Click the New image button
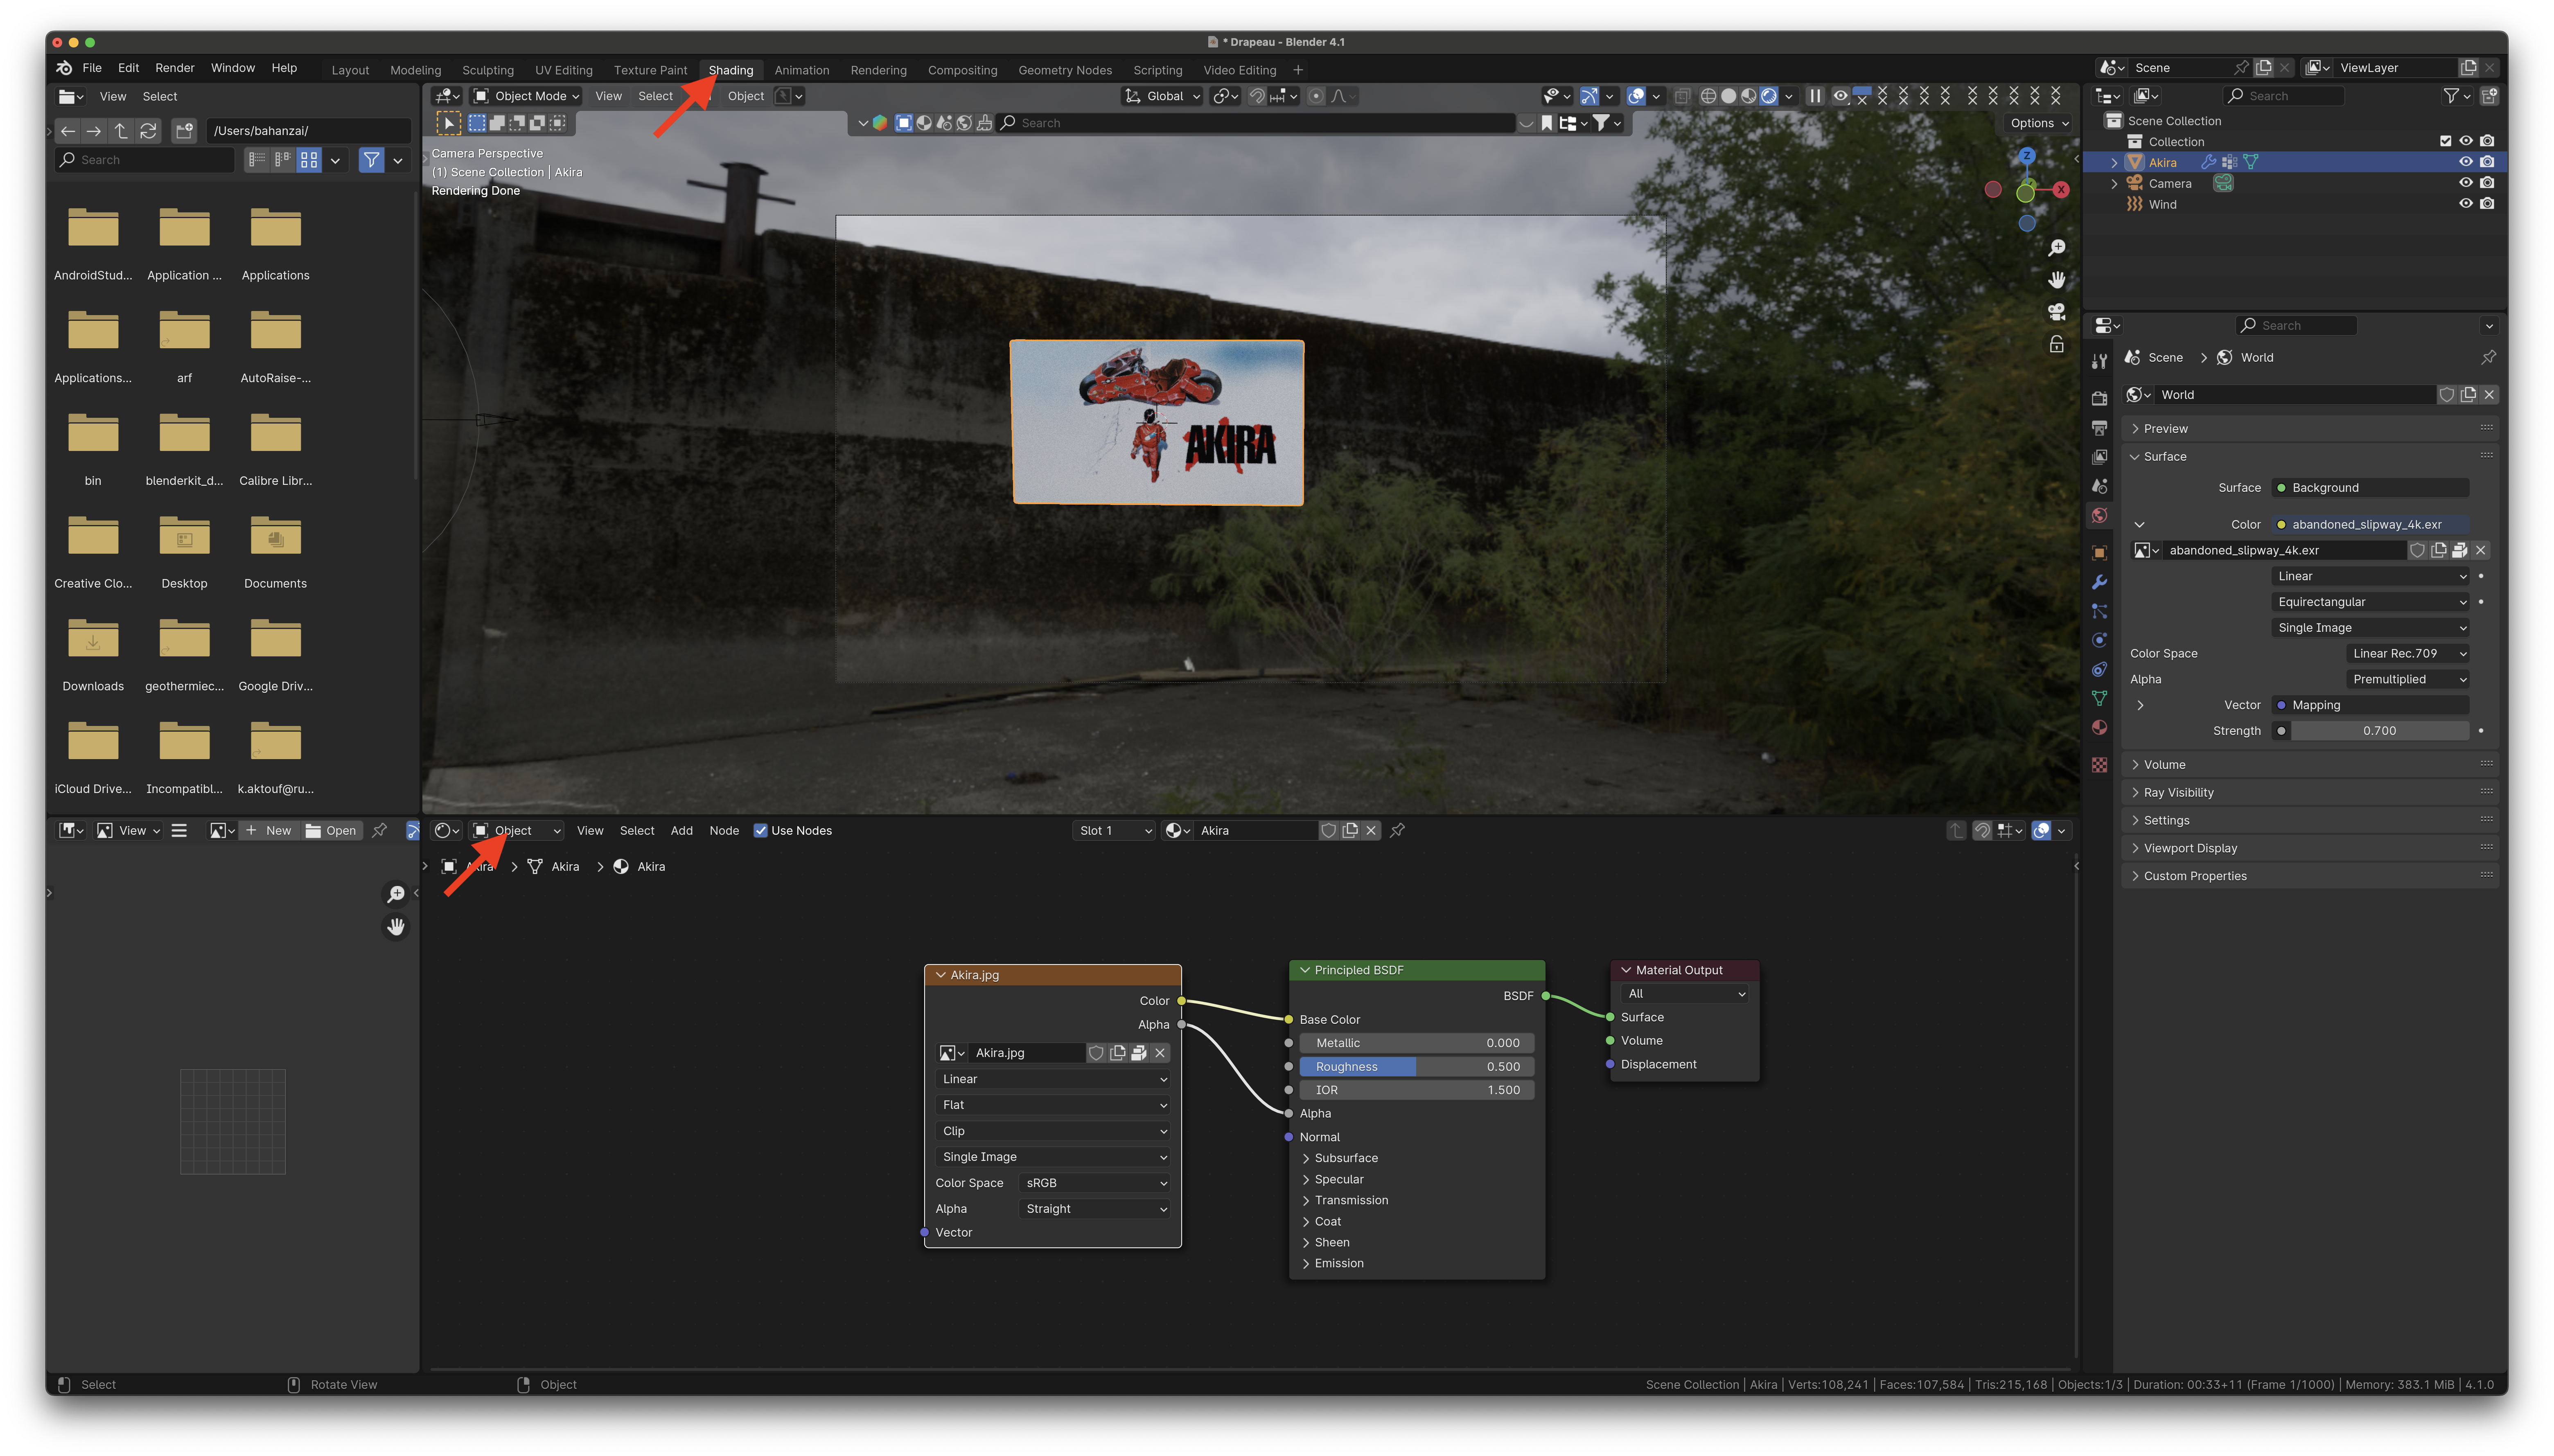This screenshot has height=1456, width=2554. pos(268,831)
